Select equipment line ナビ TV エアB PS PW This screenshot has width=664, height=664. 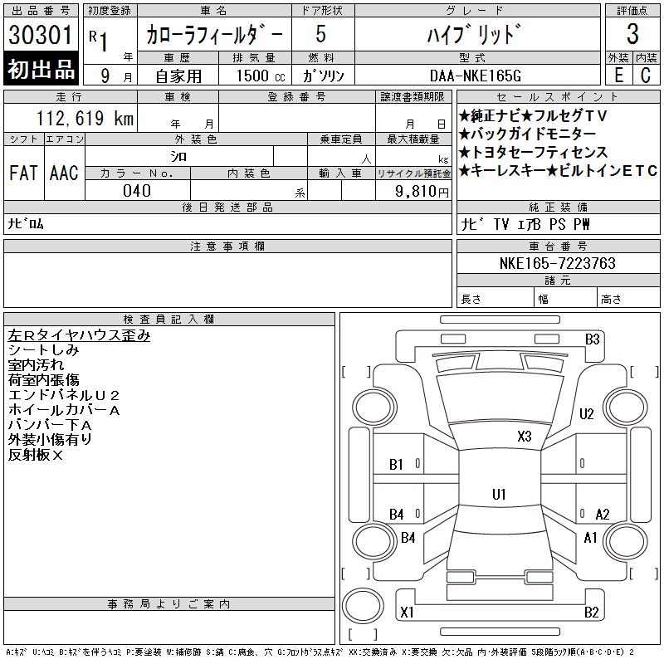(525, 224)
